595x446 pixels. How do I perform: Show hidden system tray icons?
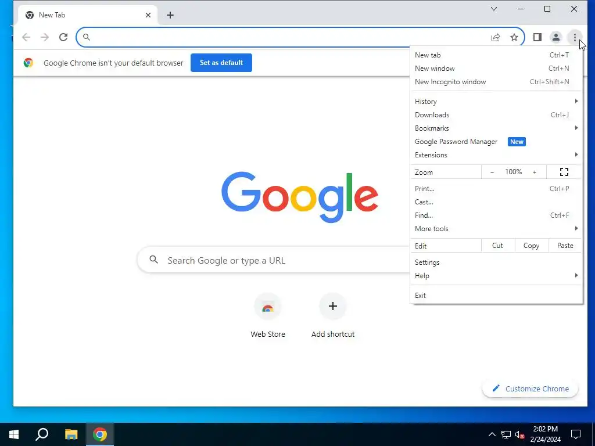(492, 434)
